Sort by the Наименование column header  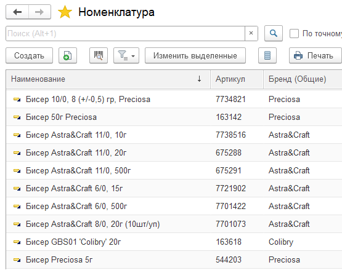(x=108, y=79)
